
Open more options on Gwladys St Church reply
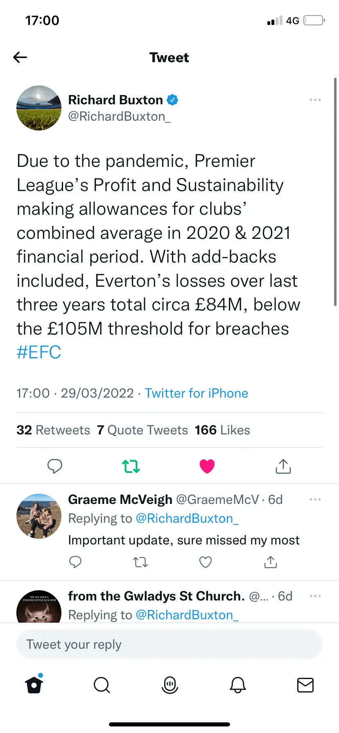315,596
